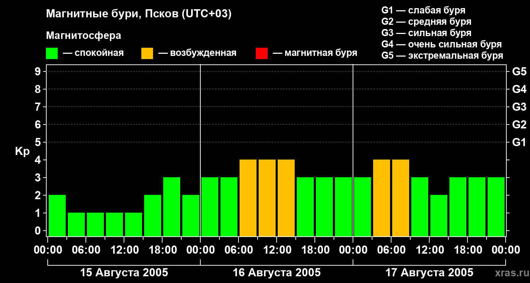Click the G5 tick label on right axis
Screen dimensions: 530x283
[519, 71]
